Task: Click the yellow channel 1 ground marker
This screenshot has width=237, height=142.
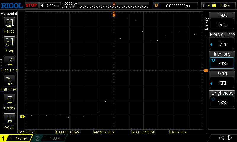Action: coord(23,117)
